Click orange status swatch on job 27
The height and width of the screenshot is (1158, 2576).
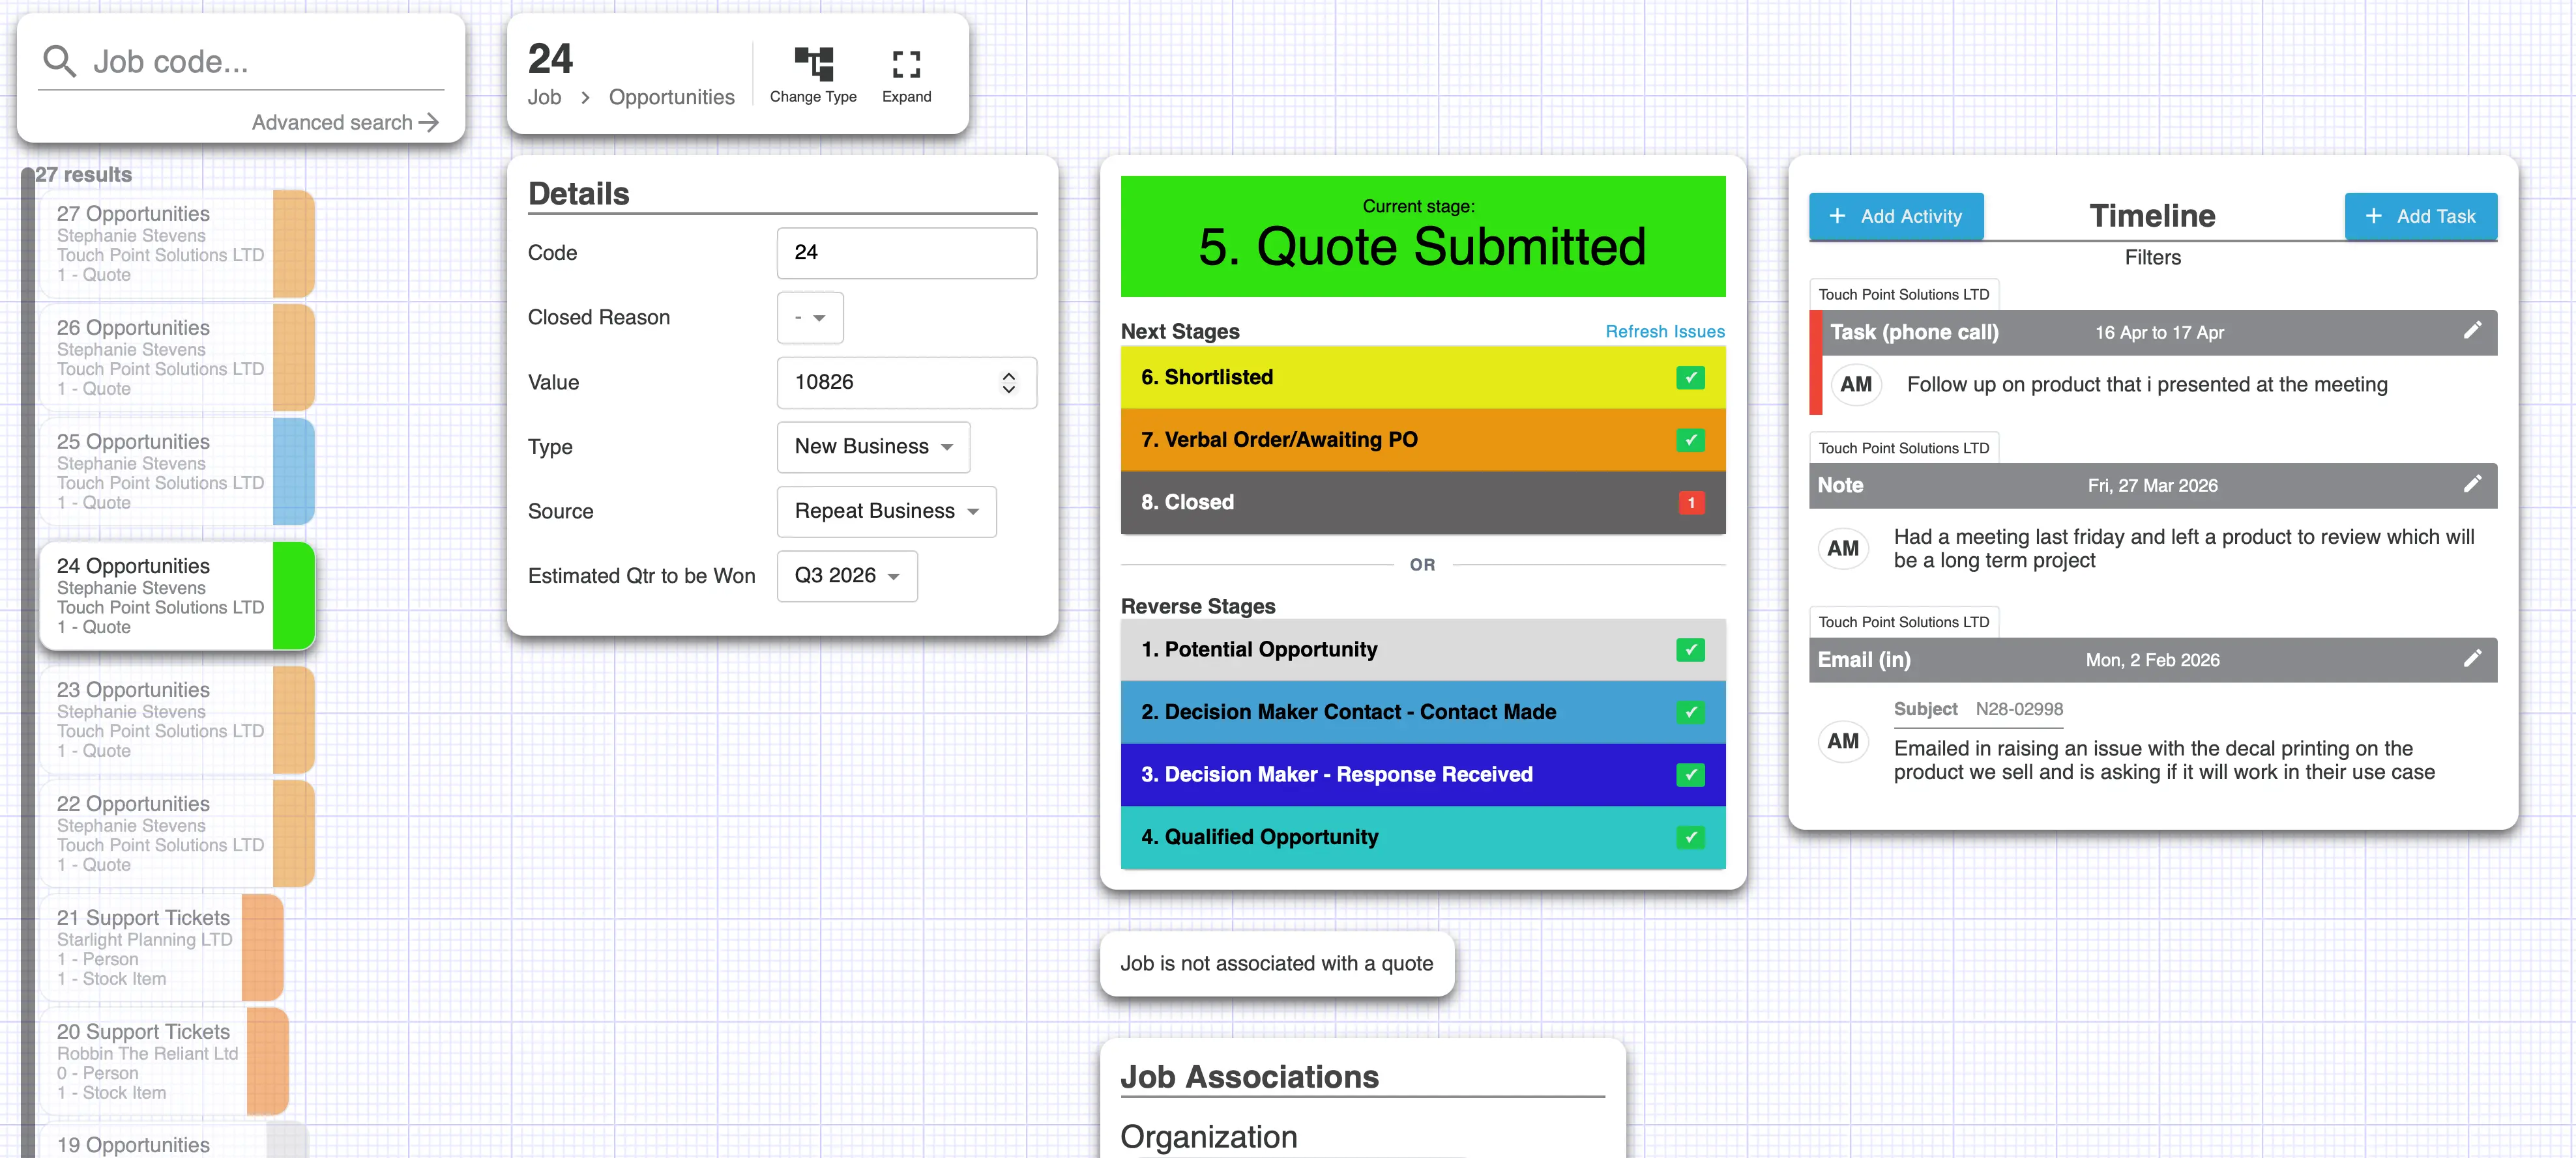click(x=293, y=244)
